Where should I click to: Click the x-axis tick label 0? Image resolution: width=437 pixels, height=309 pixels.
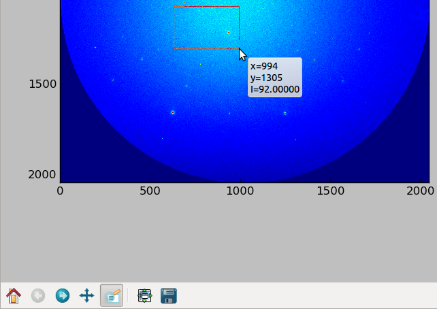[x=60, y=191]
